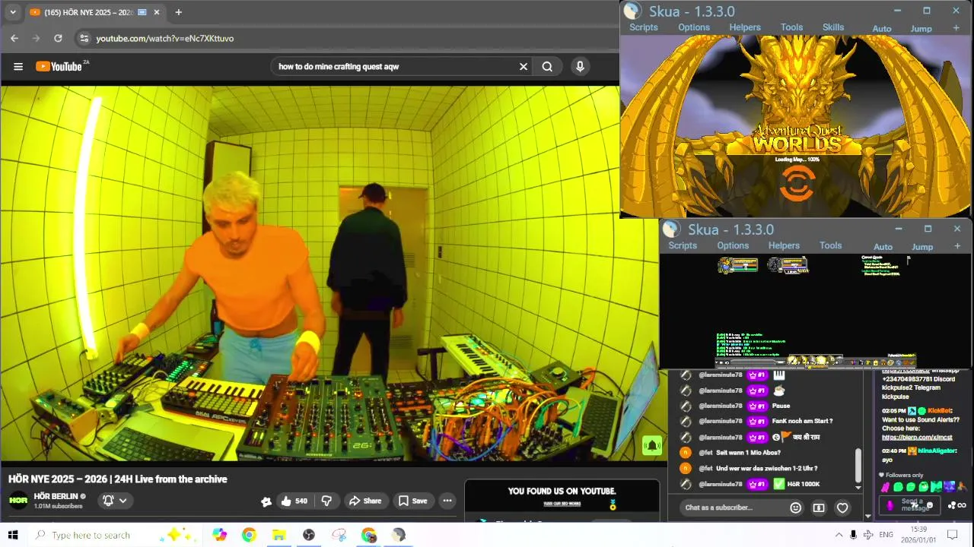Send a heart reaction in live chat
This screenshot has height=547, width=974.
point(842,507)
